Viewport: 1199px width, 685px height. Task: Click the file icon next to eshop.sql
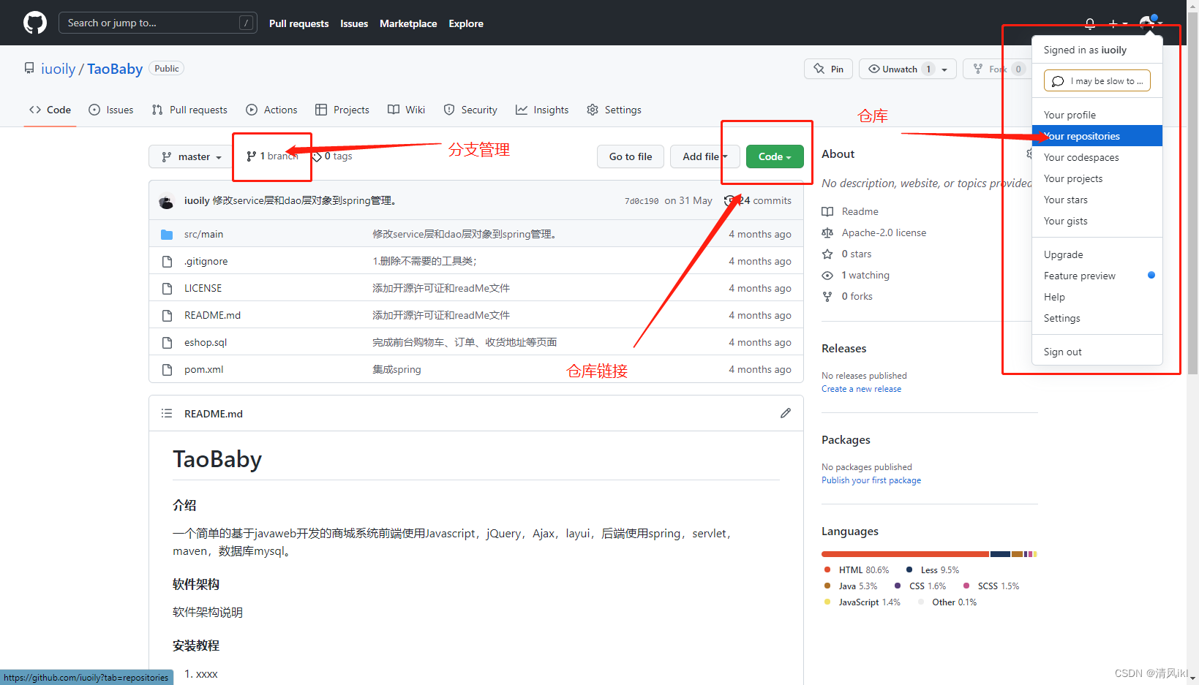167,342
